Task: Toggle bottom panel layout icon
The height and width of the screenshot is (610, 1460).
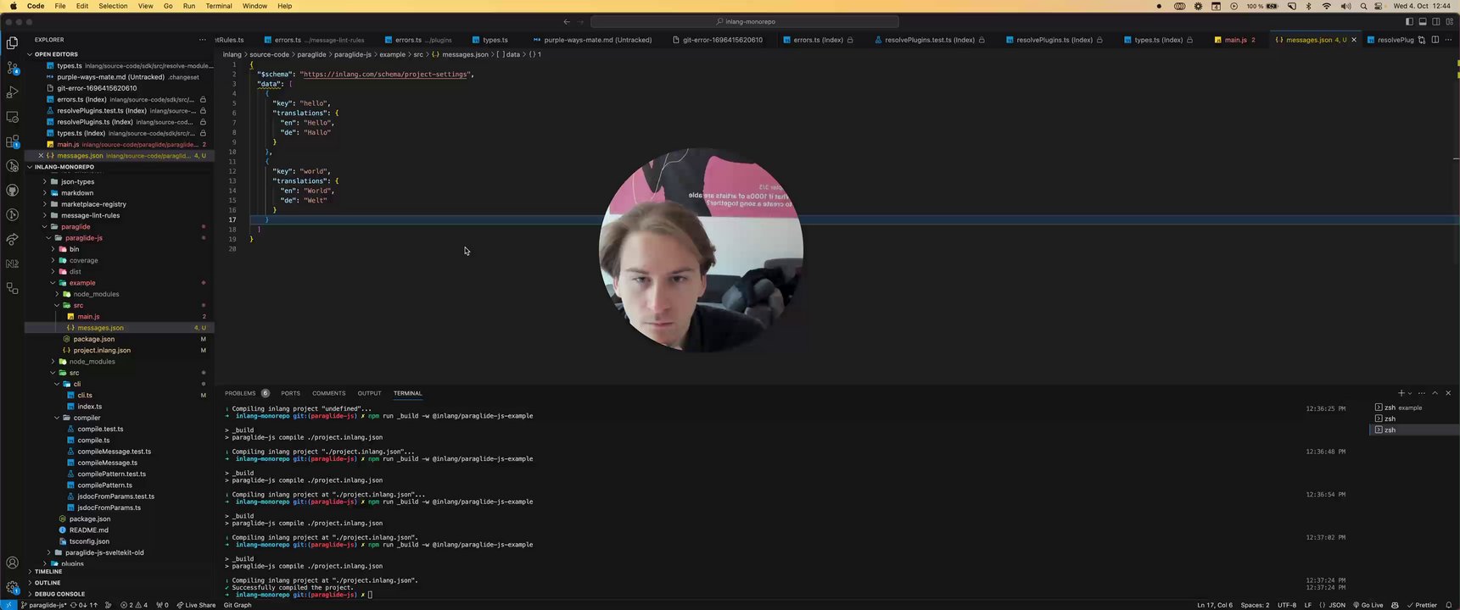Action: point(1423,22)
